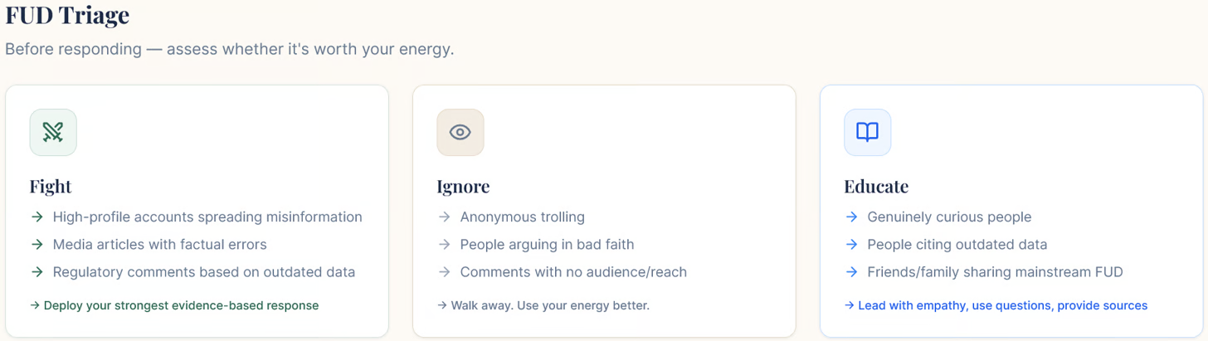Screen dimensions: 1208x341
Task: Click arrow beside People citing outdated data
Action: click(851, 245)
